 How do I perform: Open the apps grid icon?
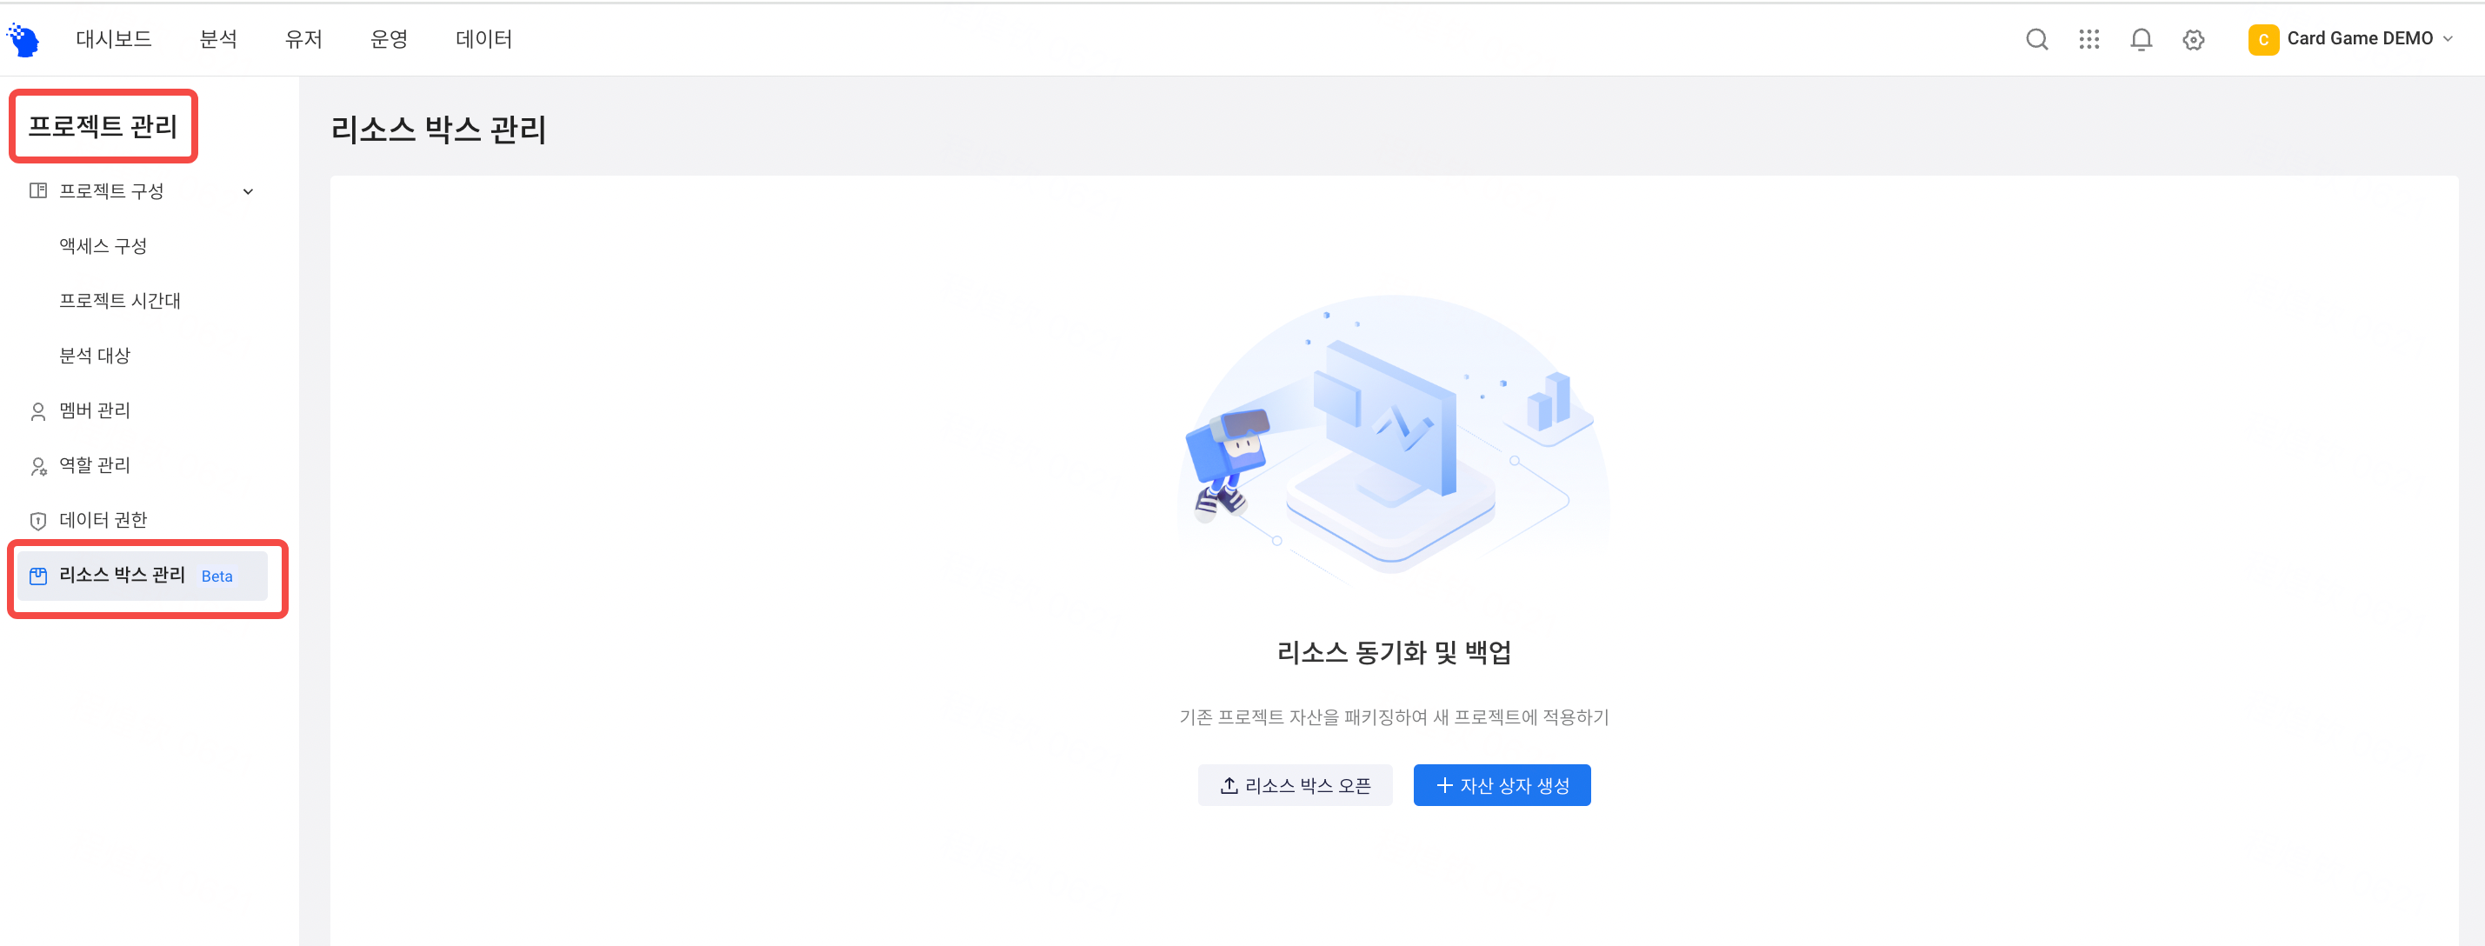point(2089,39)
